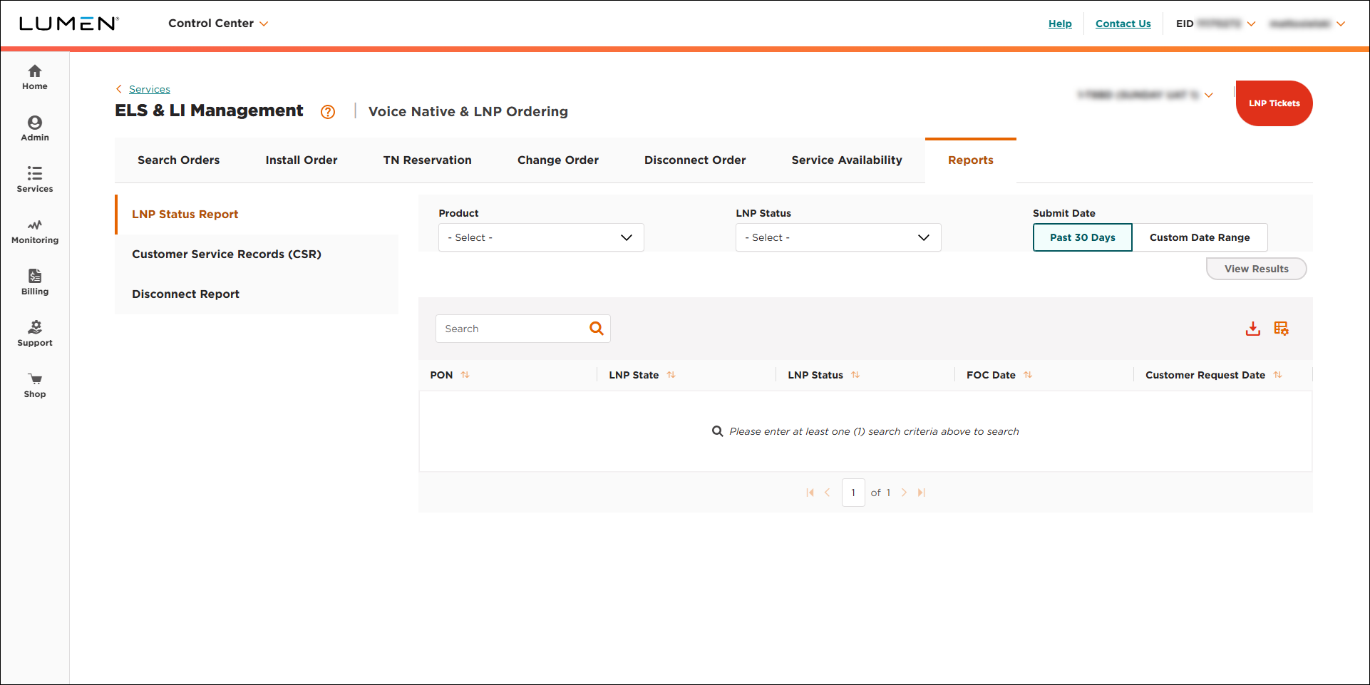Click the search magnifier icon
Viewport: 1370px width, 685px height.
pyautogui.click(x=597, y=329)
